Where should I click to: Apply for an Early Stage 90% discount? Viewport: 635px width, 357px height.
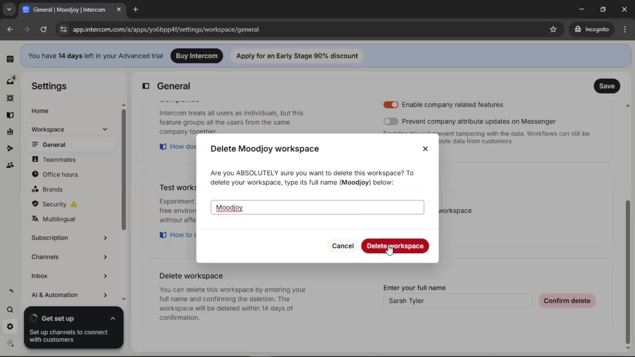297,56
